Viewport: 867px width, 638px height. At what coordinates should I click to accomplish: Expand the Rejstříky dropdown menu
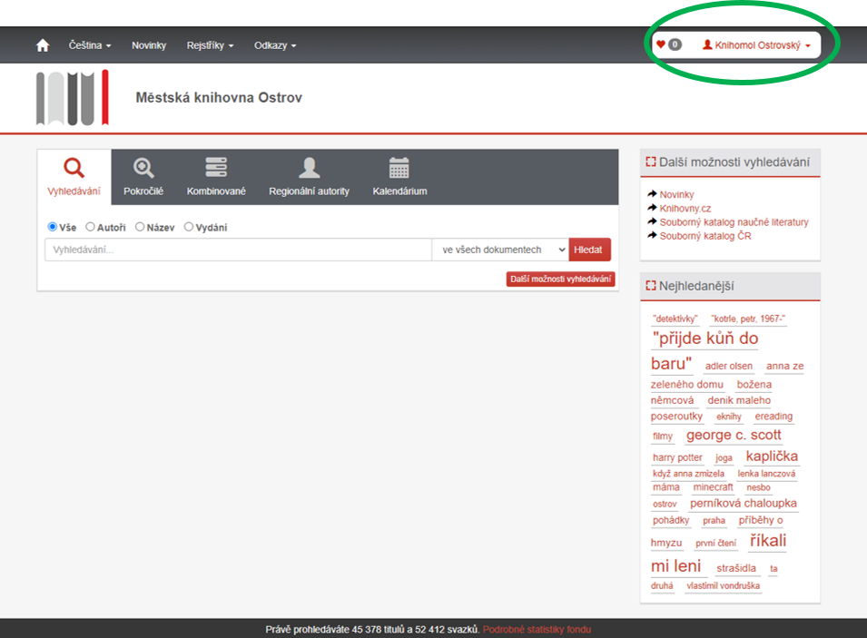[x=210, y=45]
